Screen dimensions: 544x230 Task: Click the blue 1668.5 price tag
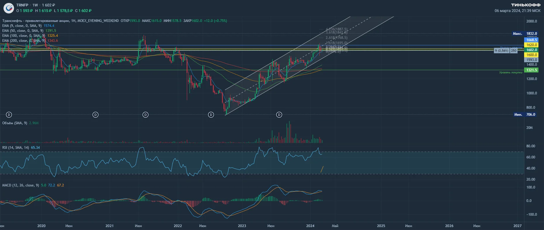[x=531, y=40]
